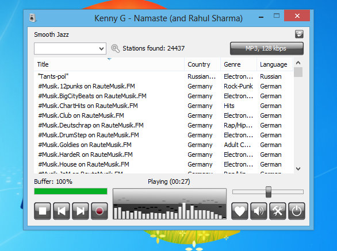Screen dimensions: 337x251
Task: Click the scrollbar up arrow
Action: pos(298,63)
